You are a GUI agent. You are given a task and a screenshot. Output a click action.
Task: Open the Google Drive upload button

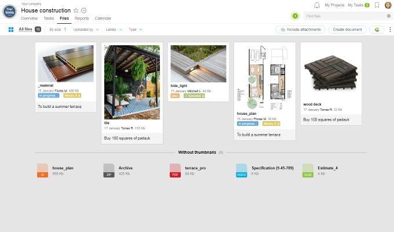(375, 29)
